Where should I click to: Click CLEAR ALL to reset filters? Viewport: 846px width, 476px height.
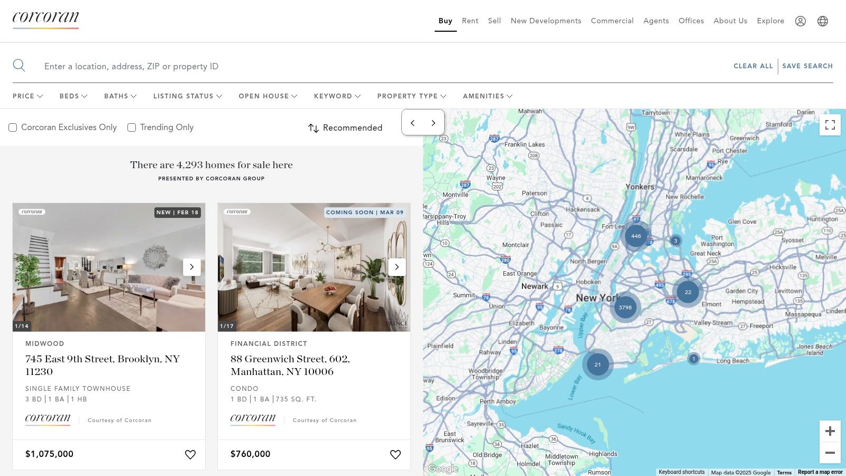(x=753, y=66)
